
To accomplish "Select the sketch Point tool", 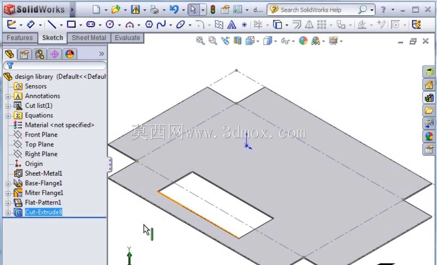I will 244,24.
